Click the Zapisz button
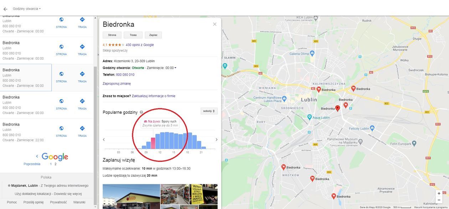Screen dimensions: 449x209 point(153,35)
